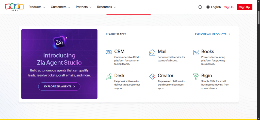This screenshot has height=120, width=260.
Task: Open the Books product title
Action: click(208, 52)
